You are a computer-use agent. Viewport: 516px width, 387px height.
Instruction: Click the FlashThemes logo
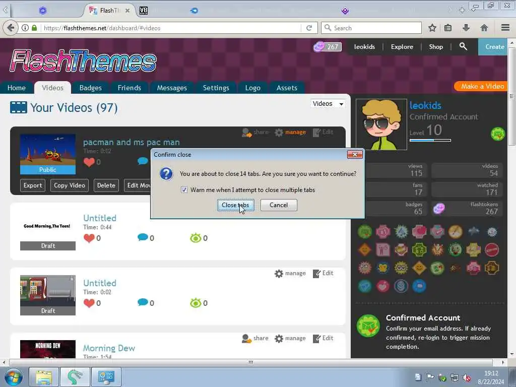[83, 61]
